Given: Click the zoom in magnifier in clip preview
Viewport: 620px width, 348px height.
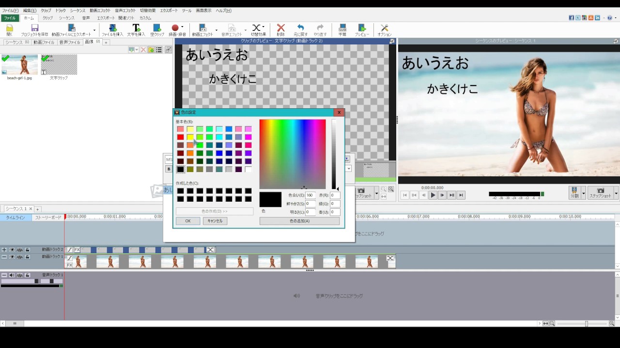Looking at the screenshot, I should pos(391,189).
